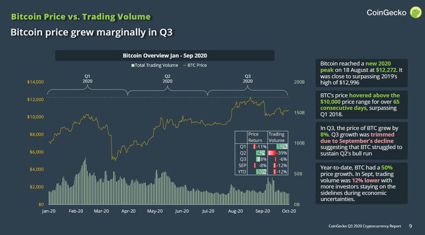Click the new 2020 peak text box
Screen dimensions: 425x235
[362, 73]
